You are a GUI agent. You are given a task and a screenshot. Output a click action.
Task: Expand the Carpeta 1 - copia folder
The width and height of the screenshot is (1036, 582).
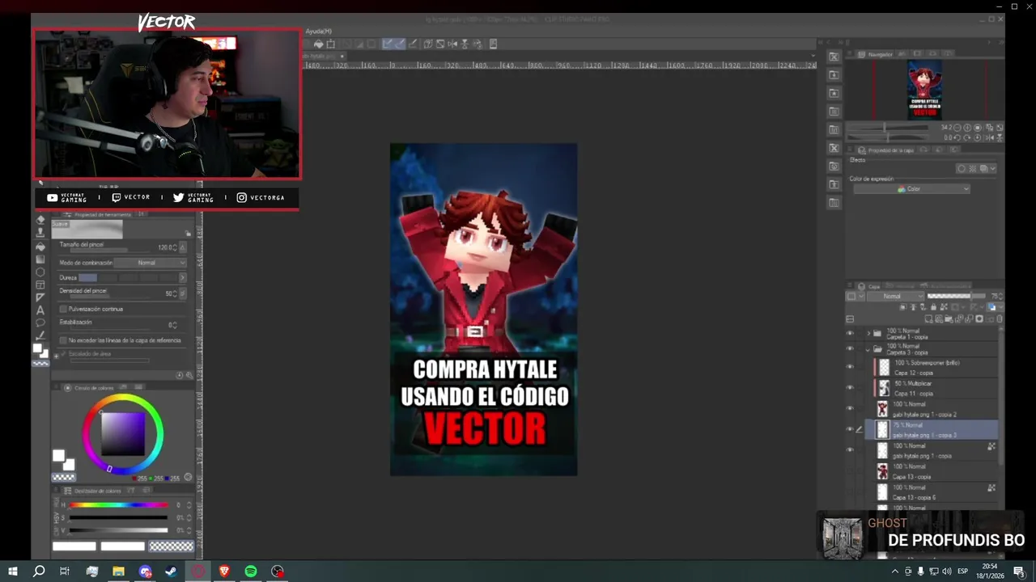(x=868, y=333)
